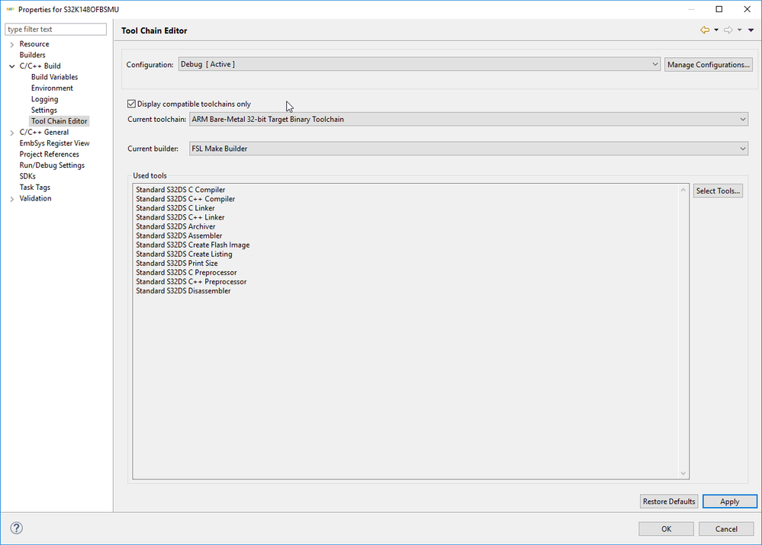The width and height of the screenshot is (762, 545).
Task: Maximize the Properties window
Action: point(719,9)
